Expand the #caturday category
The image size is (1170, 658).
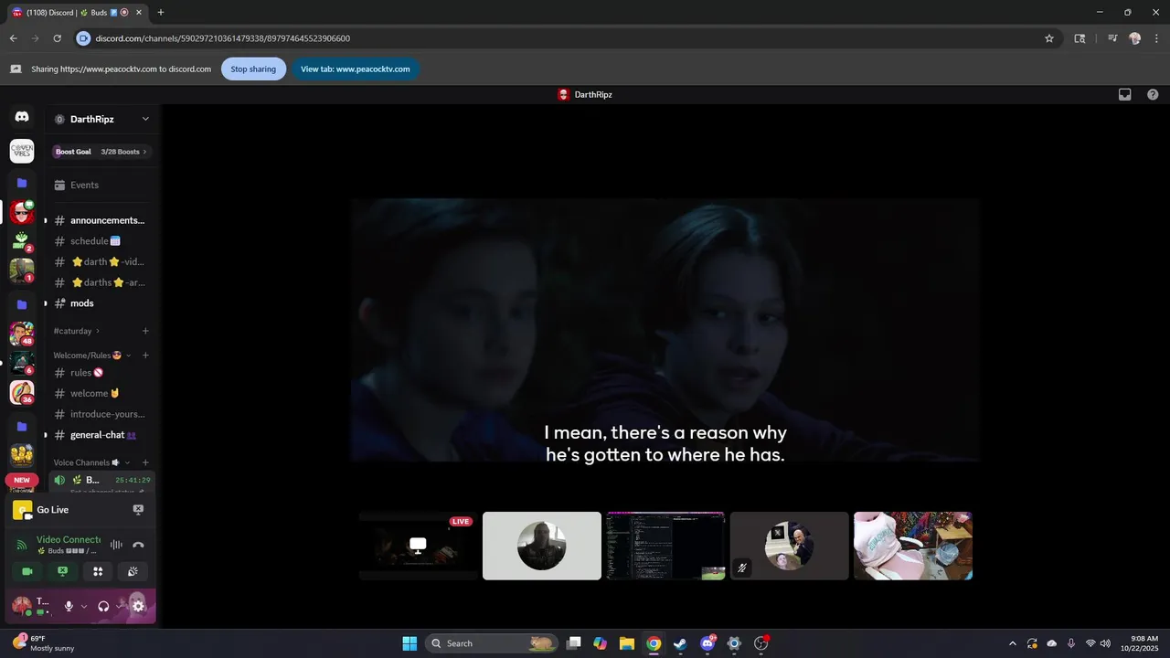(x=98, y=331)
